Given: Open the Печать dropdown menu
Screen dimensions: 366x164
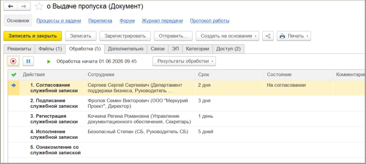Looking at the screenshot, I should click(294, 36).
